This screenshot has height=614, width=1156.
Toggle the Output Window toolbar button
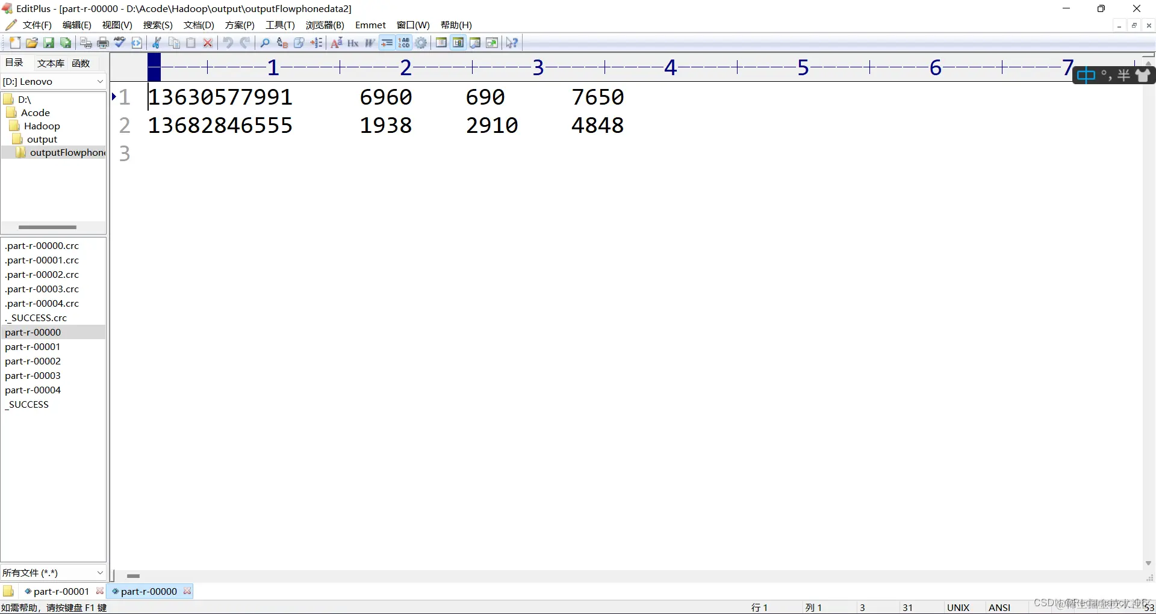(475, 43)
